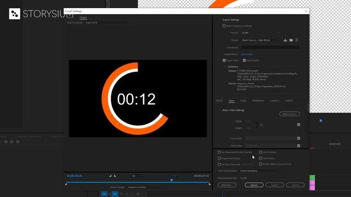Open the Format dropdown showing H.264
The width and height of the screenshot is (351, 197).
coord(261,33)
